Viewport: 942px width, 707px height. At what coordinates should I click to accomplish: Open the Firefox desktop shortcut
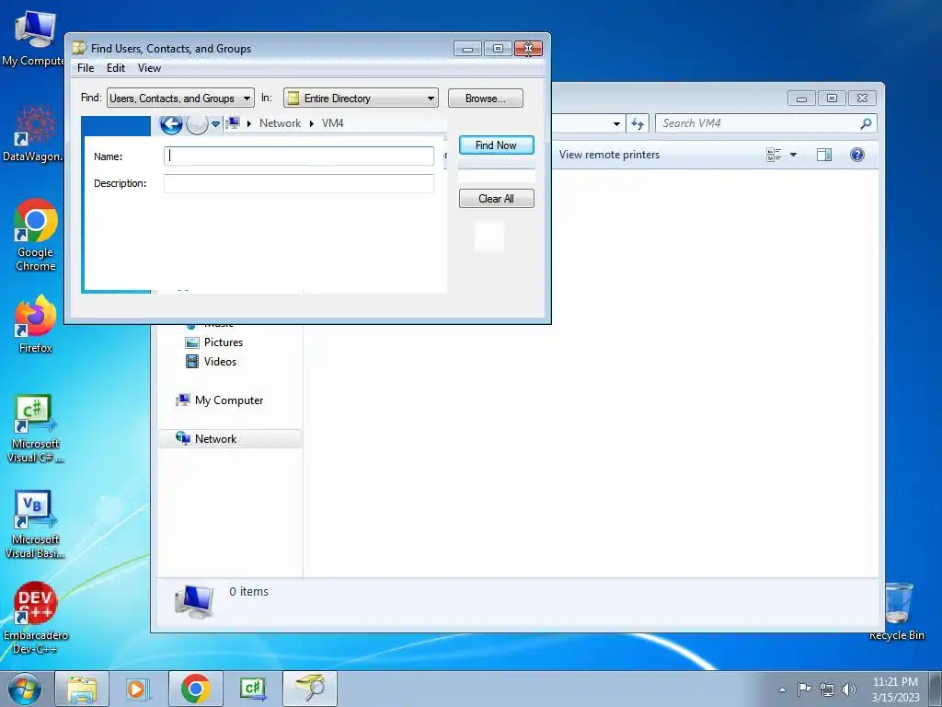[36, 325]
